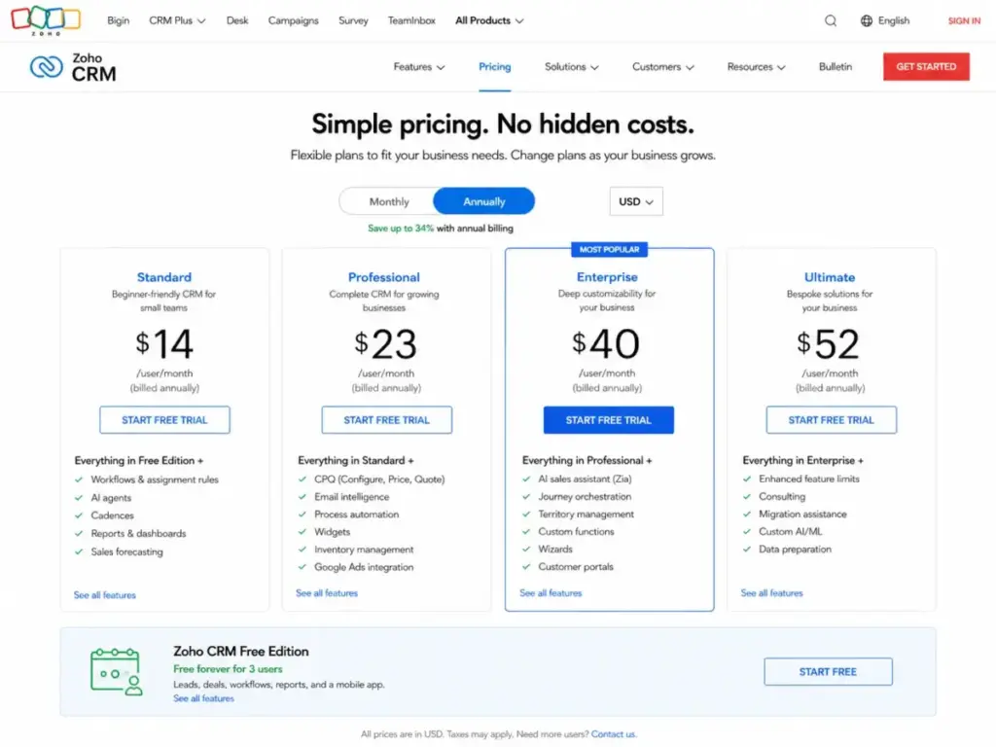
Task: Click the MOST POPULAR badge
Action: point(609,250)
